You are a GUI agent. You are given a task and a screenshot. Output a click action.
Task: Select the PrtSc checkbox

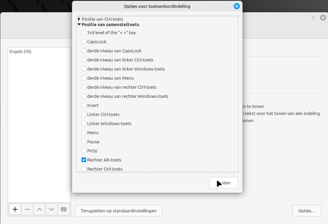point(84,151)
